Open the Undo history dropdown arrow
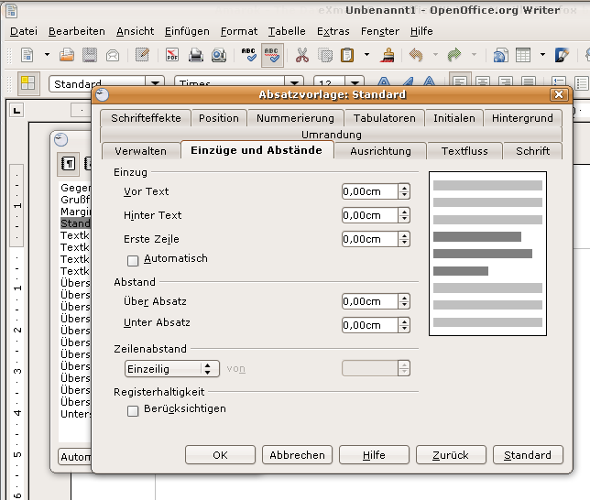This screenshot has height=500, width=590. [435, 55]
